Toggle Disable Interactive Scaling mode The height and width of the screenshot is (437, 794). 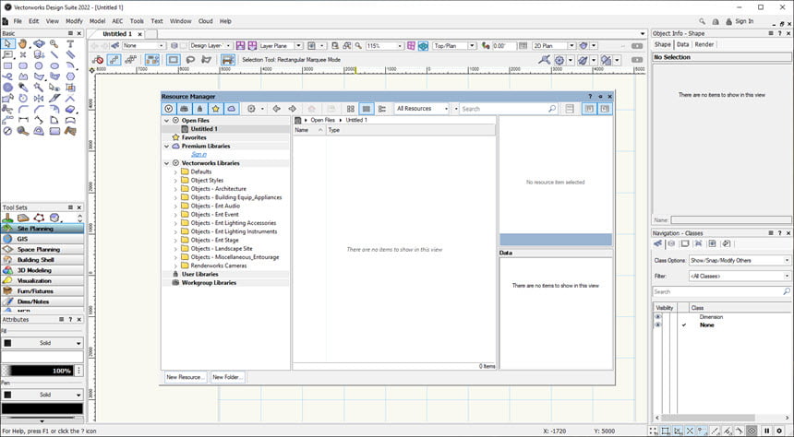coord(98,60)
